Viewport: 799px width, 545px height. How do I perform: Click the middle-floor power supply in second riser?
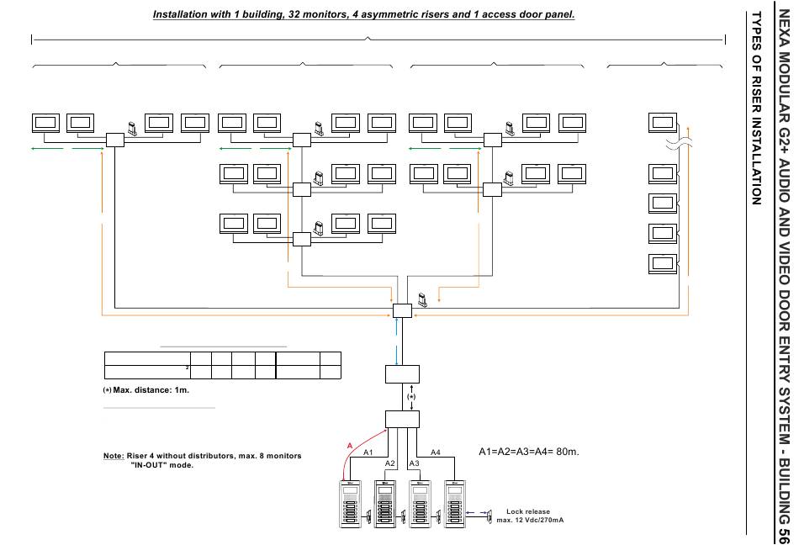[319, 177]
